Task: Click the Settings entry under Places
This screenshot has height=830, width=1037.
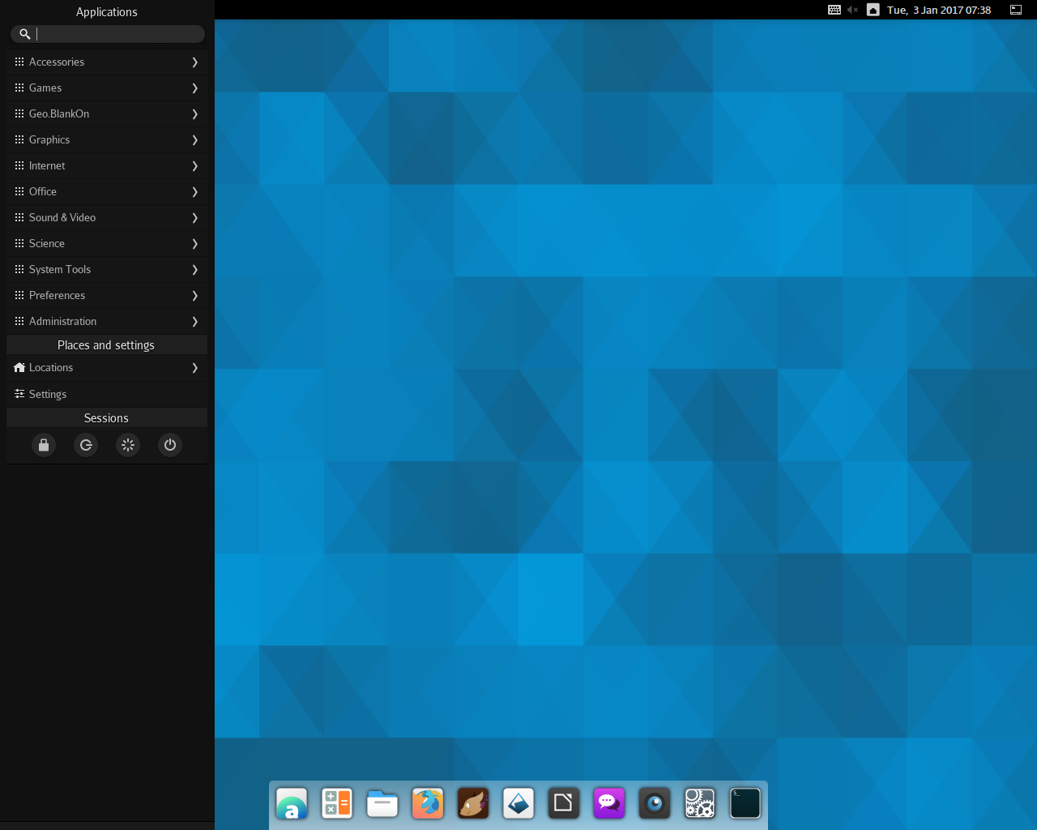Action: (106, 394)
